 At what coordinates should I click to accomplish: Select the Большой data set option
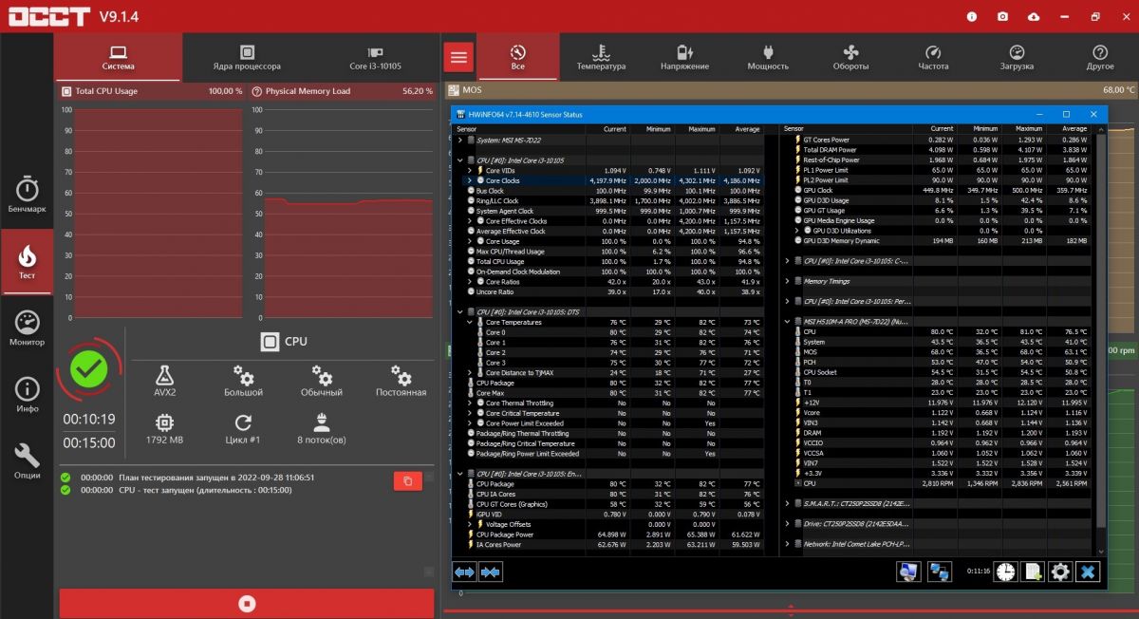(244, 381)
